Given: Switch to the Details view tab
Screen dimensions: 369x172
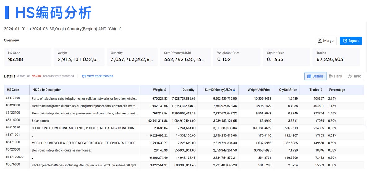Looking at the screenshot, I should [315, 76].
